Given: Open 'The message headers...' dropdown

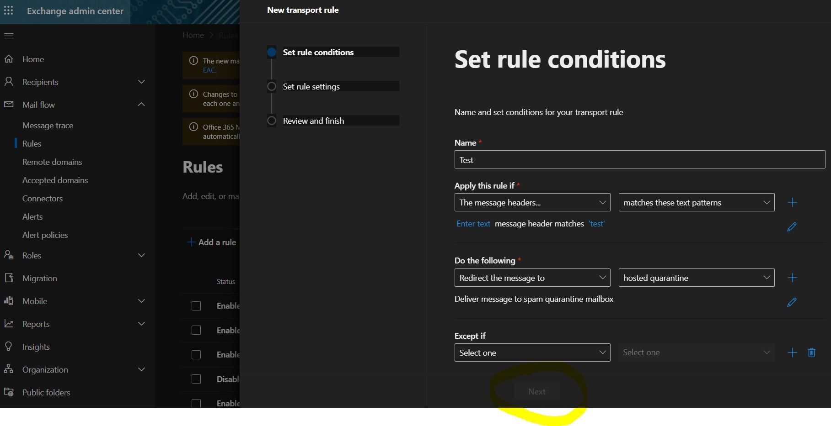Looking at the screenshot, I should coord(532,202).
